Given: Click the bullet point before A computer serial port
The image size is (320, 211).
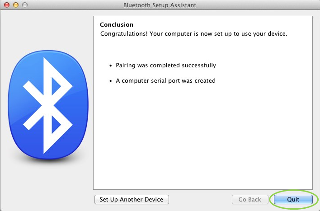Looking at the screenshot, I should [x=111, y=81].
